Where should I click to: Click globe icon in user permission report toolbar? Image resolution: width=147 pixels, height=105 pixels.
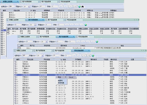[86, 25]
